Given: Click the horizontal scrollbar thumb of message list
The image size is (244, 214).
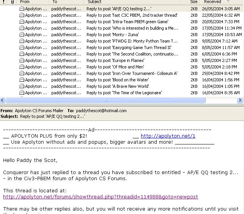Looking at the screenshot, I should (105, 100).
